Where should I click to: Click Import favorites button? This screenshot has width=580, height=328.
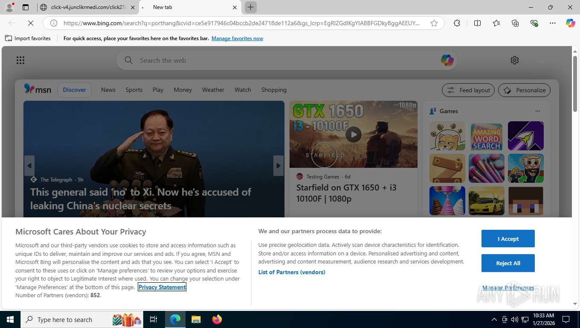pos(28,38)
